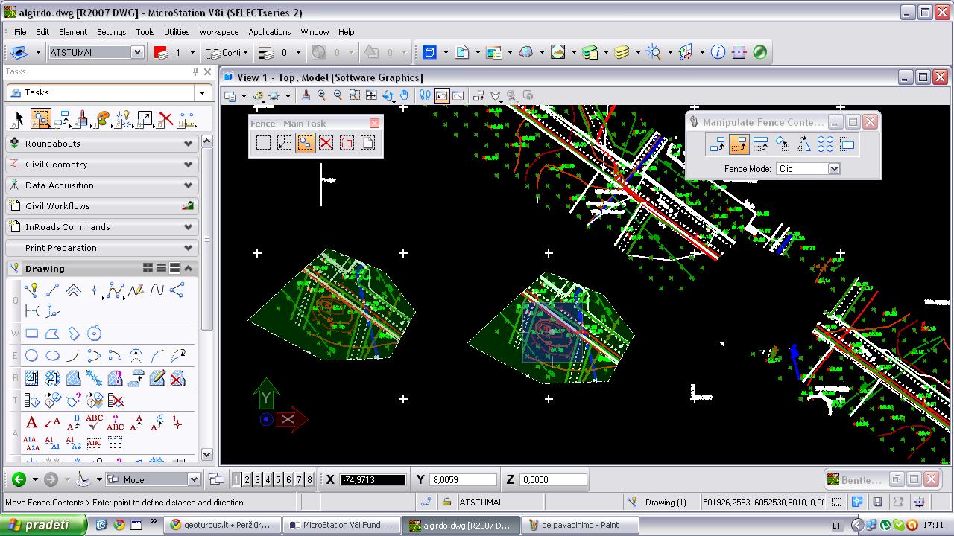This screenshot has width=954, height=536.
Task: Click Zoom In magnifier in view toolbar
Action: click(x=322, y=95)
